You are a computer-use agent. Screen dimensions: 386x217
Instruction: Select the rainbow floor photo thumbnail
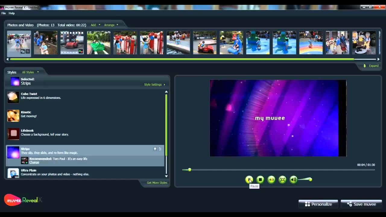point(311,43)
